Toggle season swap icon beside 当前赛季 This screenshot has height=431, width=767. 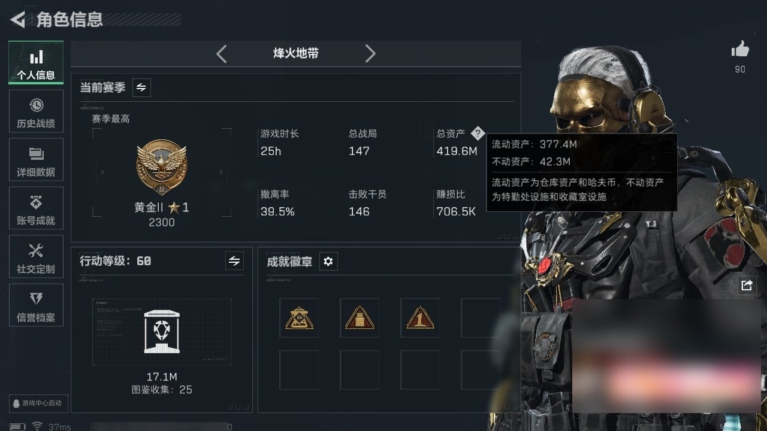click(x=141, y=87)
